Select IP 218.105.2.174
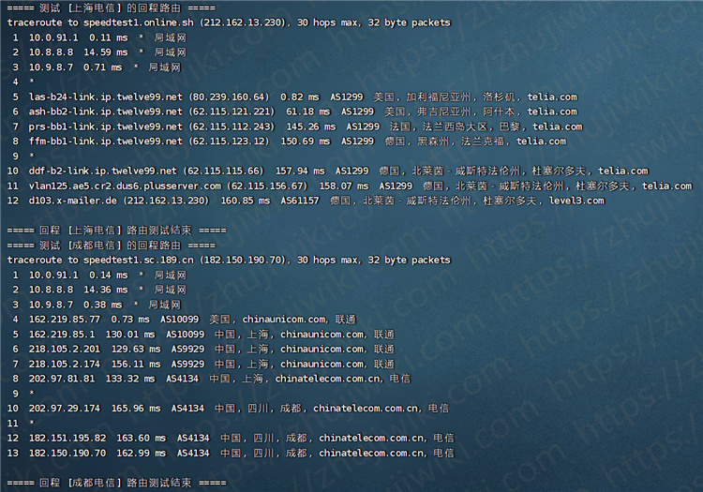Viewport: 703px width, 492px height. pos(65,364)
